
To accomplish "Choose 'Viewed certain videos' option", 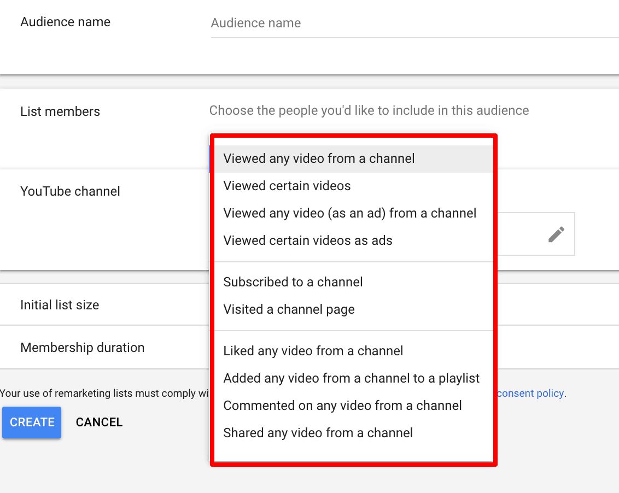I will (x=354, y=186).
